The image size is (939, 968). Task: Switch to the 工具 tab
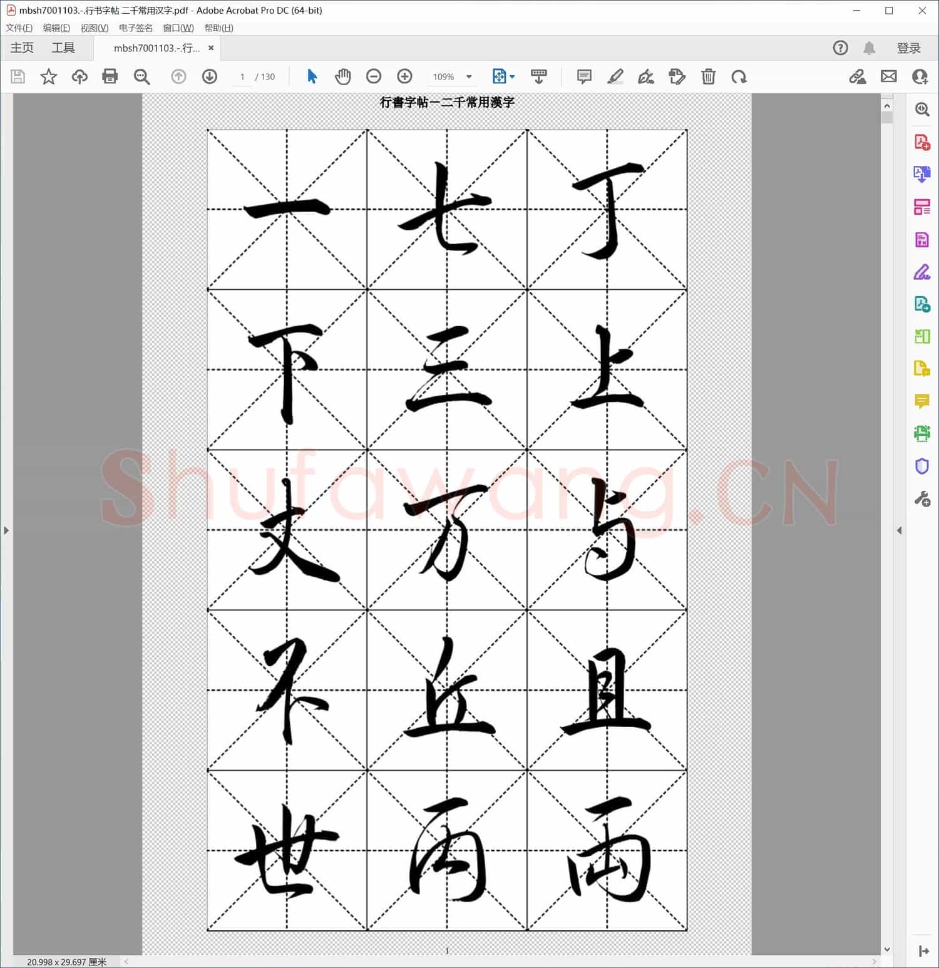point(63,48)
